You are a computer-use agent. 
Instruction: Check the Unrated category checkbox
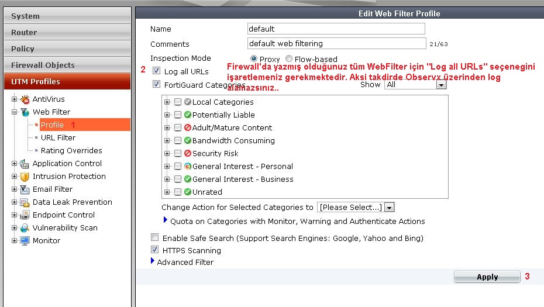[178, 191]
